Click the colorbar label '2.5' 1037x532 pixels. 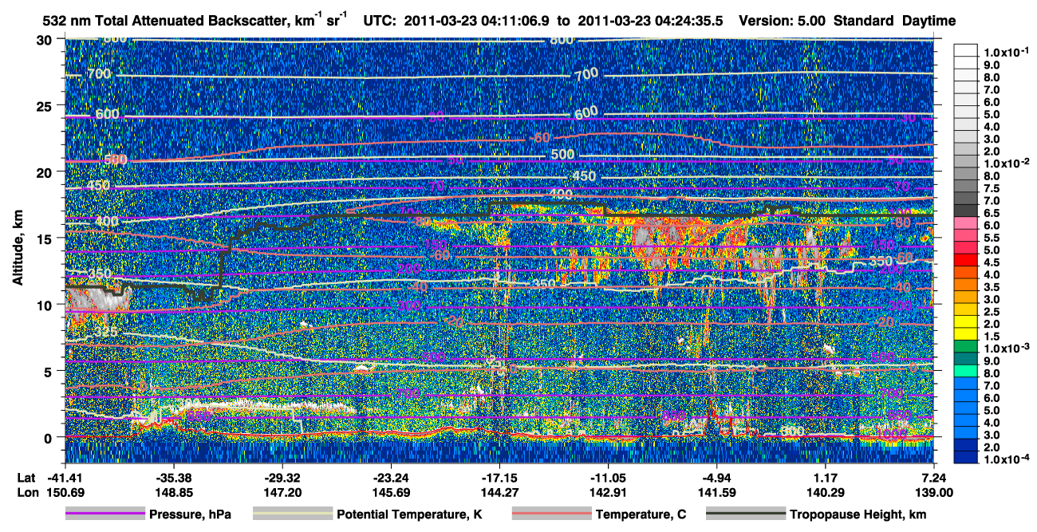click(992, 312)
